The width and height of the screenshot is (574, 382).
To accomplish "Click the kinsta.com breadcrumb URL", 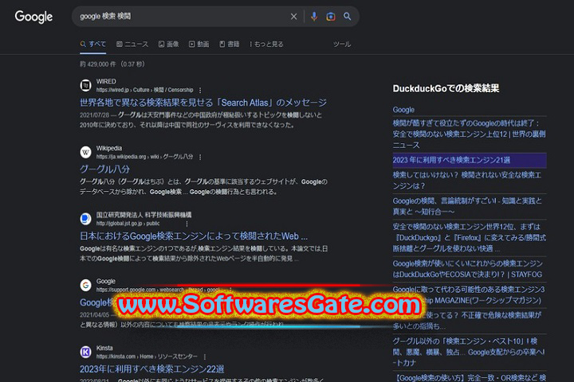I will click(147, 357).
